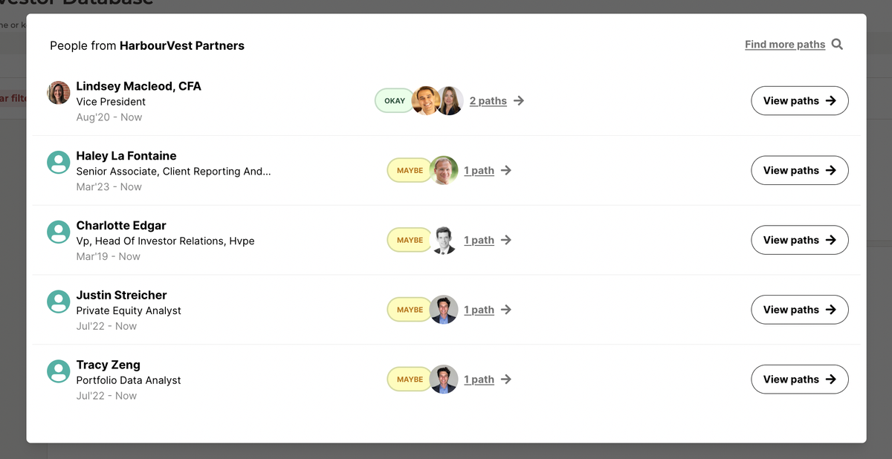This screenshot has height=459, width=892.
Task: Click Justin Streicher's teal avatar icon
Action: coord(59,302)
